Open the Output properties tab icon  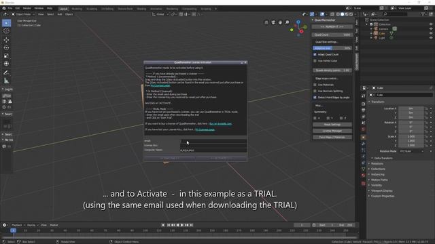coord(364,110)
